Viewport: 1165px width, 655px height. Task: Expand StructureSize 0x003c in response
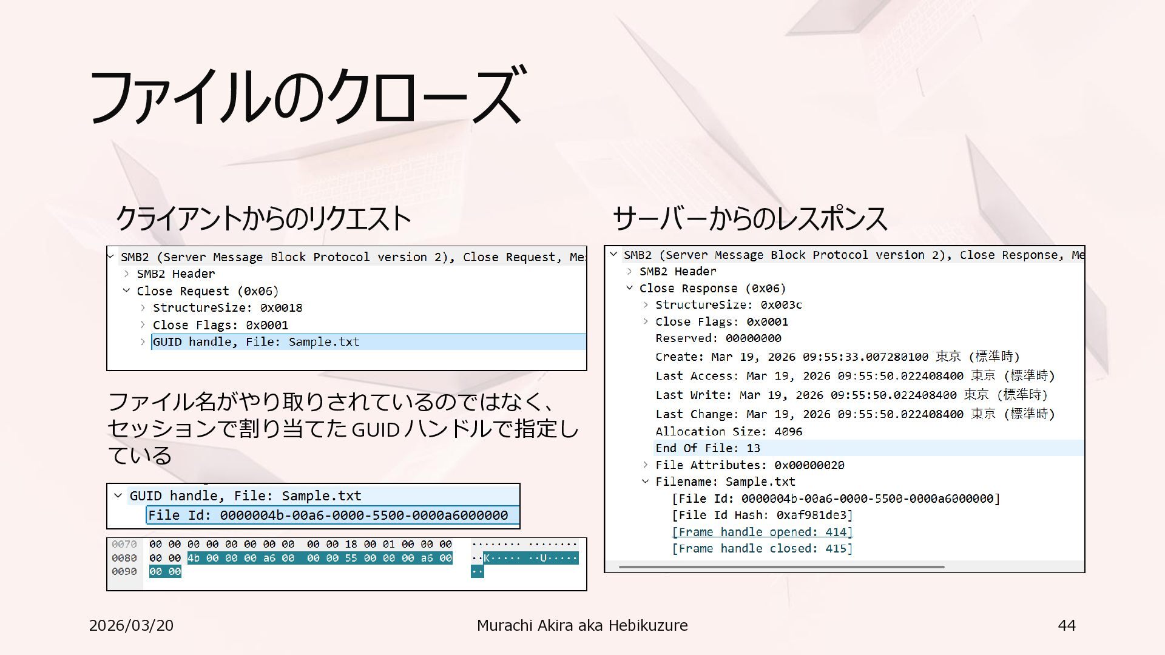[646, 305]
